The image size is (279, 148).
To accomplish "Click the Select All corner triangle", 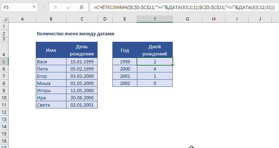I will click(5, 19).
